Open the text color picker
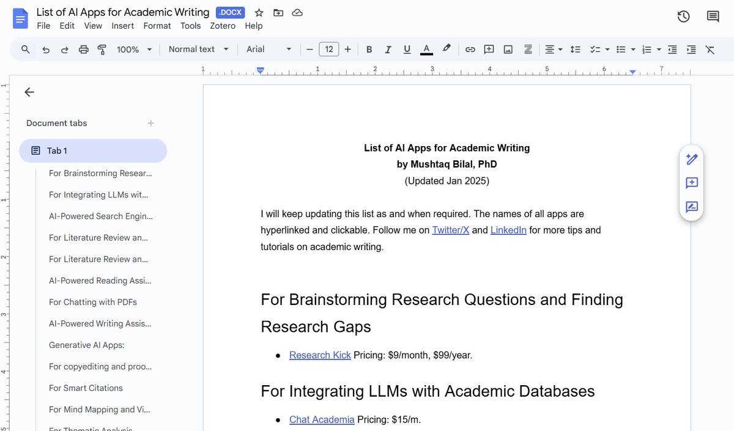734x431 pixels. click(x=426, y=50)
